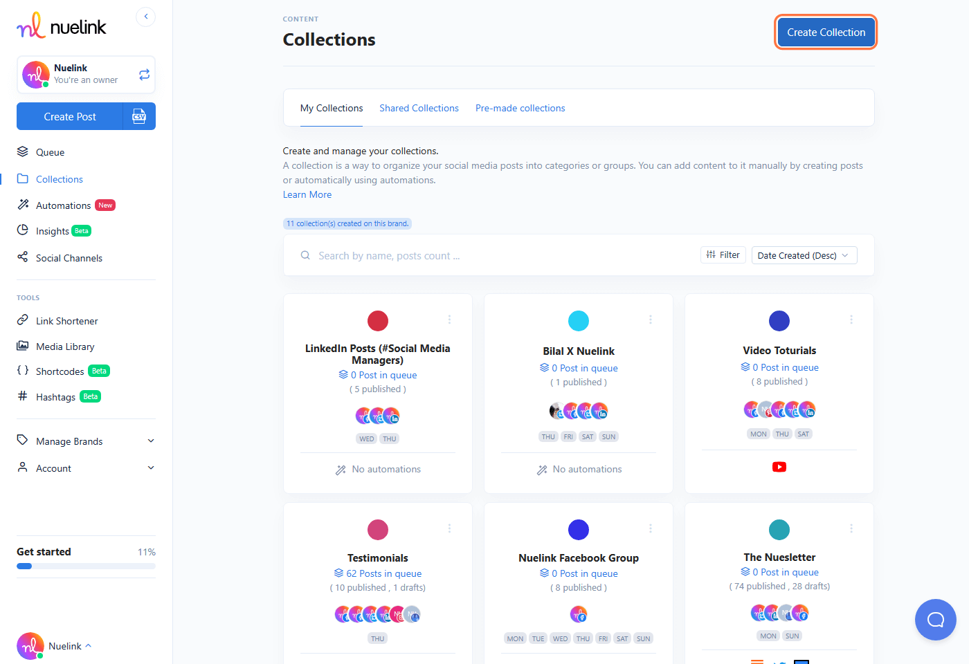Click the Link Shortener chain icon
The height and width of the screenshot is (664, 969).
coord(23,320)
